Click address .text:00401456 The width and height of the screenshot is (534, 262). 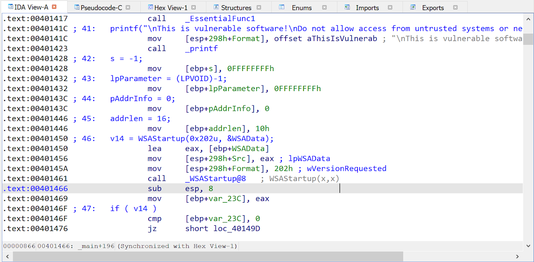(x=35, y=159)
